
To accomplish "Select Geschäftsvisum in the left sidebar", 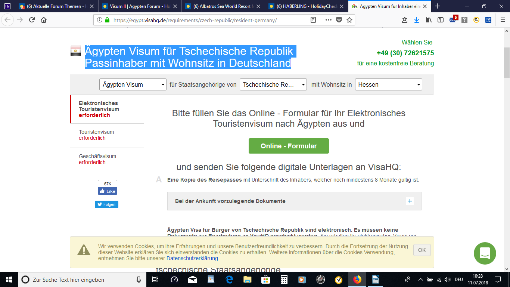I will 97,159.
